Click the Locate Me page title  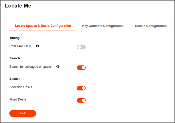tap(18, 6)
